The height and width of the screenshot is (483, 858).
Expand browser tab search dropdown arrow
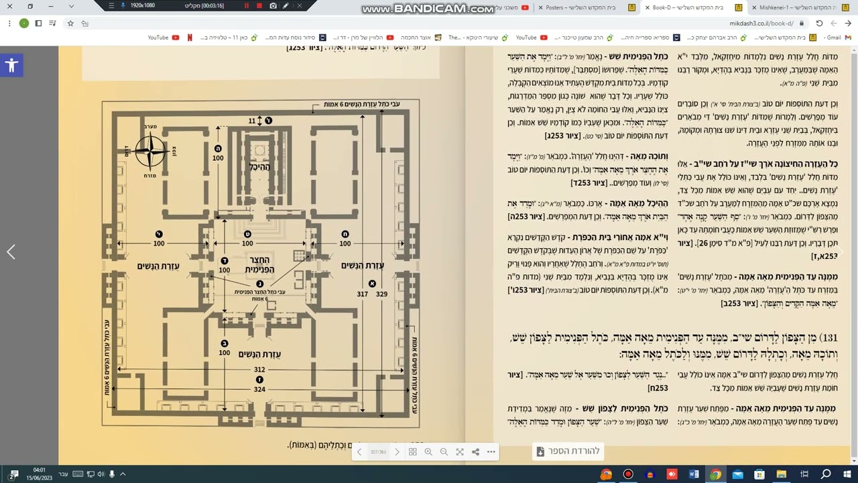[72, 7]
